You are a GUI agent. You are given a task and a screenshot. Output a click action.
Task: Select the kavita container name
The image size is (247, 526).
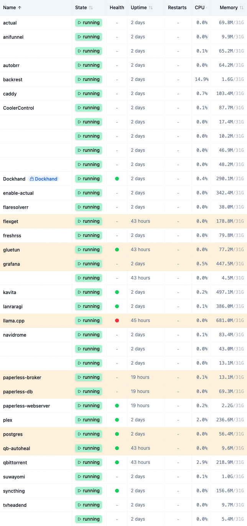10,293
